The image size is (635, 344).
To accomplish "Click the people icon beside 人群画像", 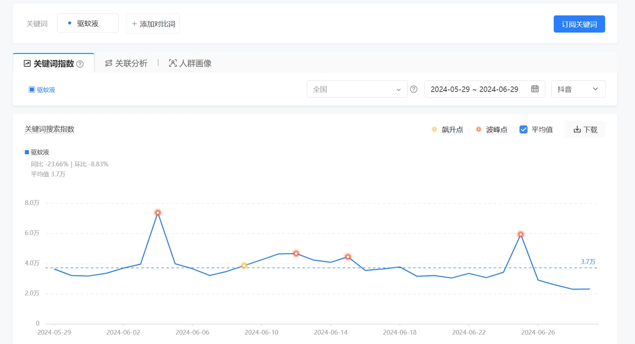I will coord(172,63).
